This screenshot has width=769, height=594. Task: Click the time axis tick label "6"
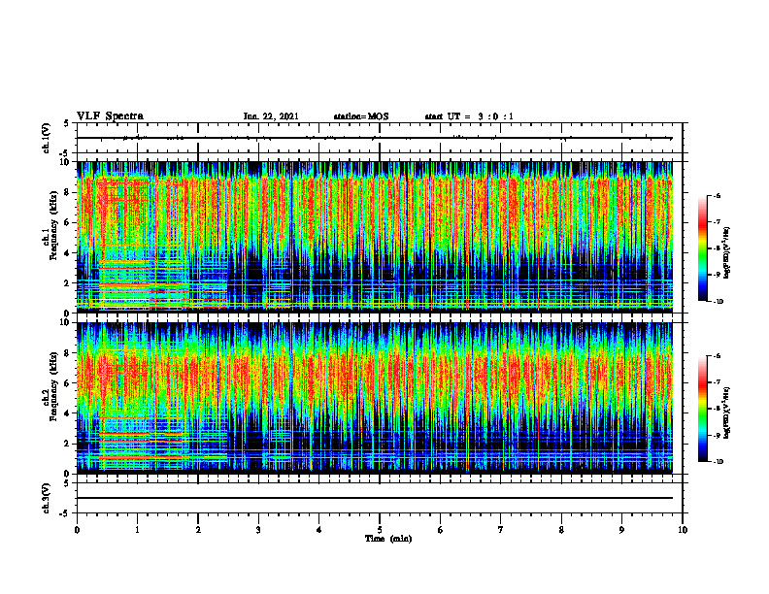click(x=441, y=530)
